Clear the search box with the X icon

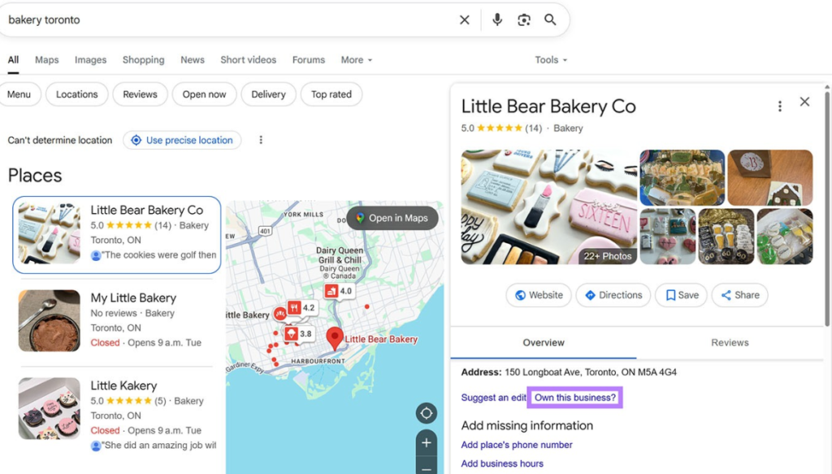(464, 20)
